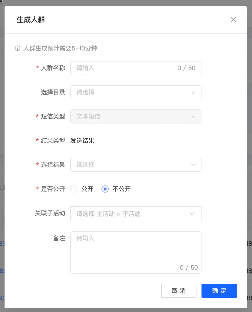Open the 选择结果 dropdown placeholder 请选择

[x=136, y=165]
